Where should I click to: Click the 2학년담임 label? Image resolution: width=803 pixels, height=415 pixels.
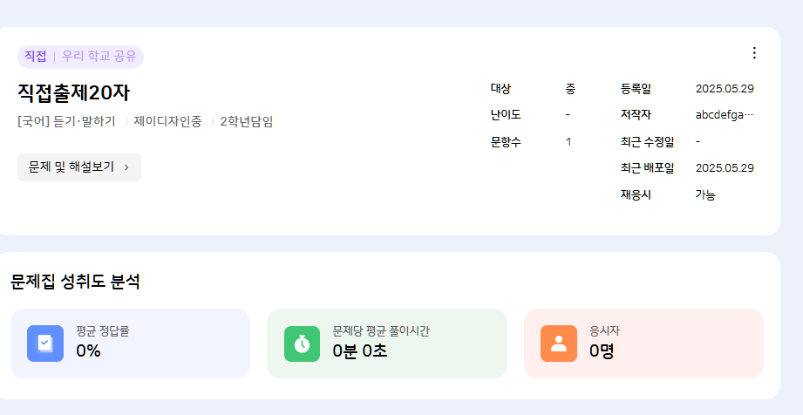[246, 121]
